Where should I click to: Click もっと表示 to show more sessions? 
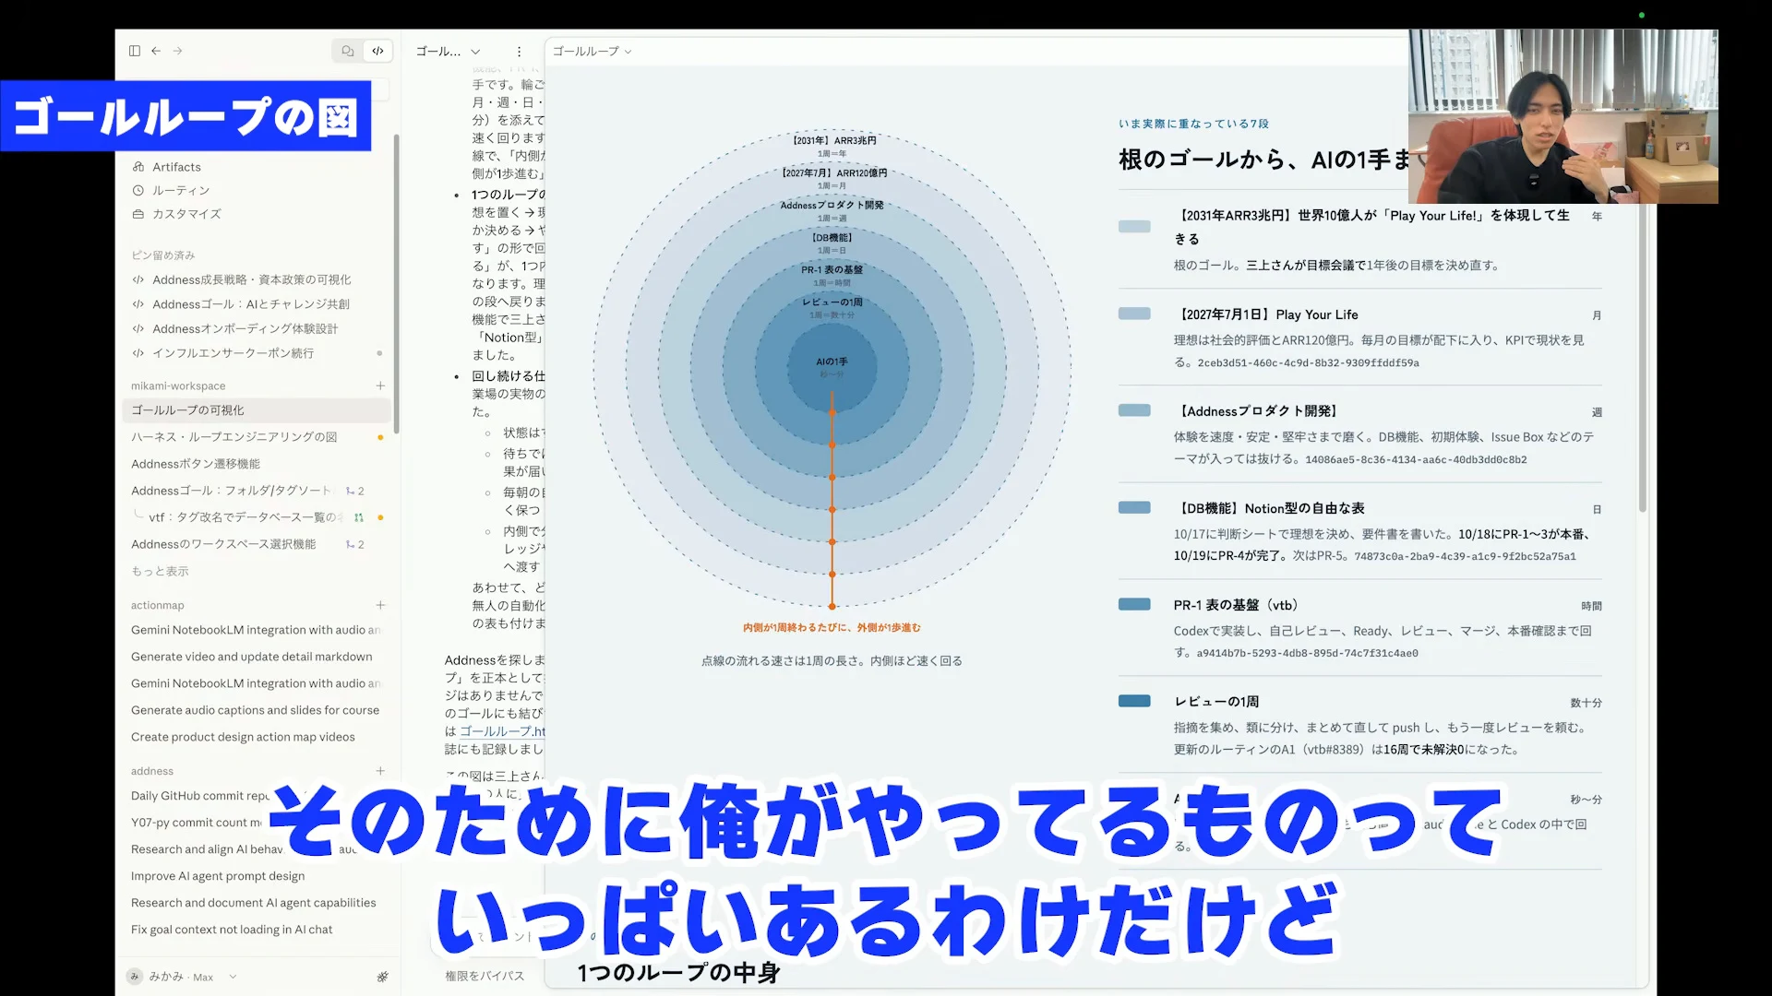pyautogui.click(x=160, y=572)
